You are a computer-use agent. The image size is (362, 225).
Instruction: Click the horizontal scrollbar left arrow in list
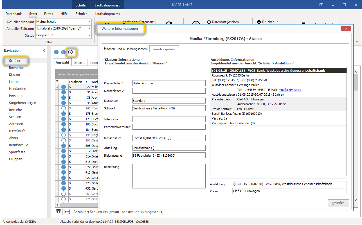(x=58, y=205)
